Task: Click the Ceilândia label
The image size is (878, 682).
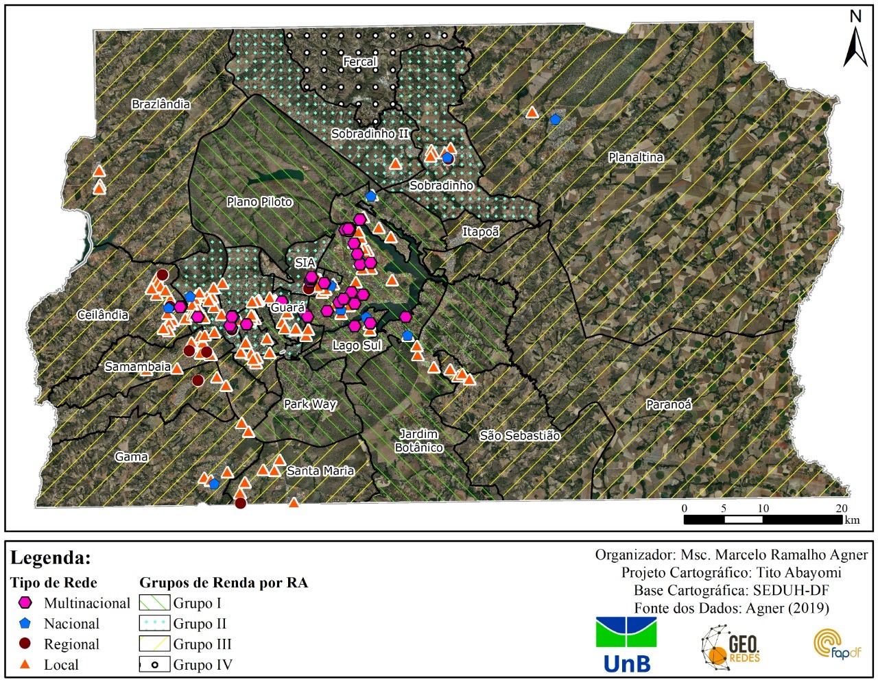Action: click(102, 315)
